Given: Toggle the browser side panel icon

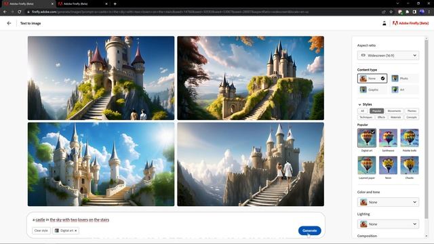Looking at the screenshot, I should coord(414,12).
